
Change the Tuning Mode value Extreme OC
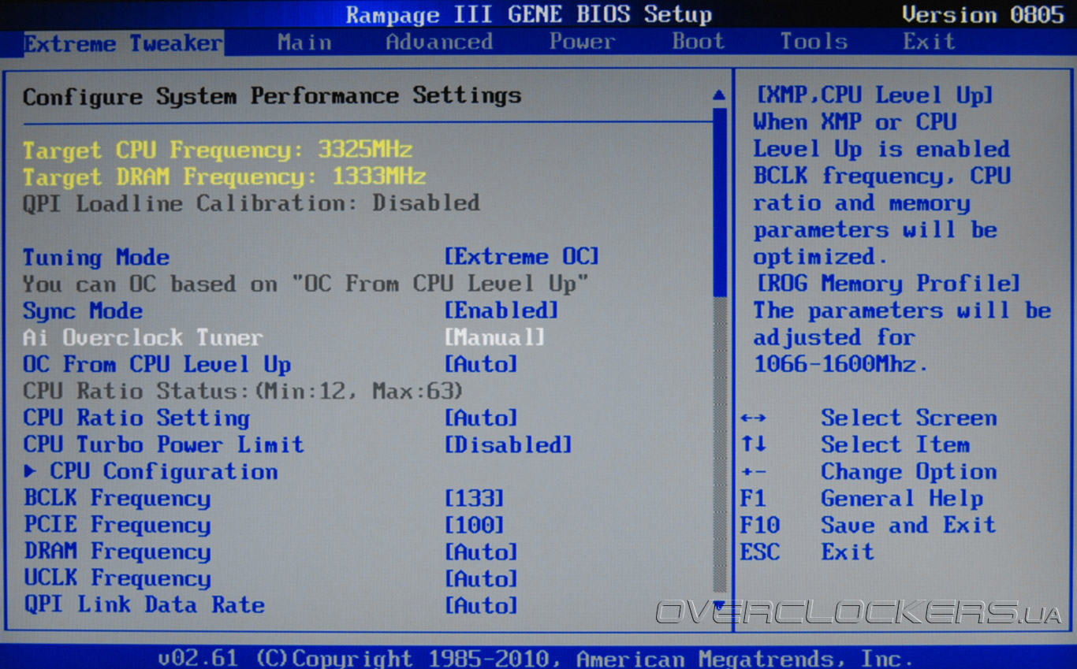pos(522,257)
